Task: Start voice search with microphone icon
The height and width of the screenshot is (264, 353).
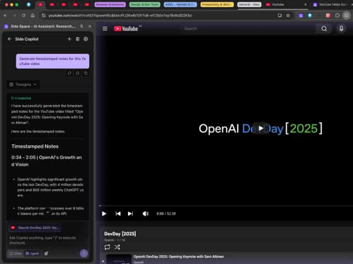Action: coord(341,29)
